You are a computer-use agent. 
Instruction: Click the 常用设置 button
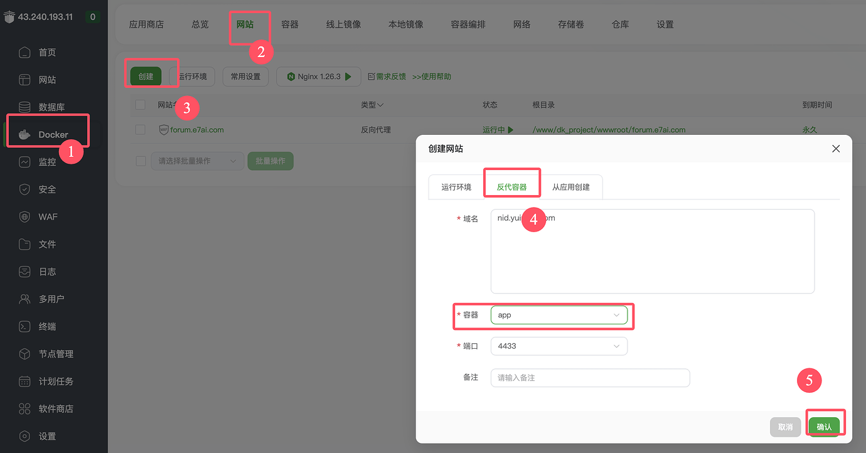tap(245, 77)
